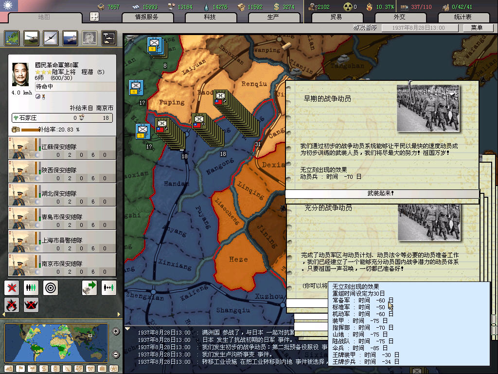This screenshot has width=498, height=374.
Task: Open the naval units (ship) list
Action: (x=70, y=37)
